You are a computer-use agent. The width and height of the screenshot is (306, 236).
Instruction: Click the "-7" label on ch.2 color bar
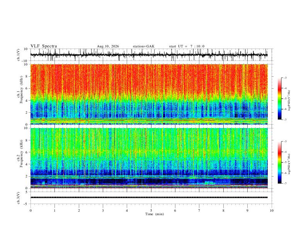tap(285, 184)
